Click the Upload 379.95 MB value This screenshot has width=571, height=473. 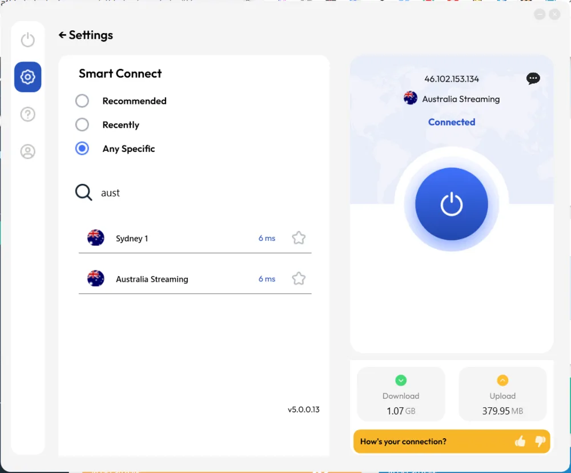(x=502, y=411)
